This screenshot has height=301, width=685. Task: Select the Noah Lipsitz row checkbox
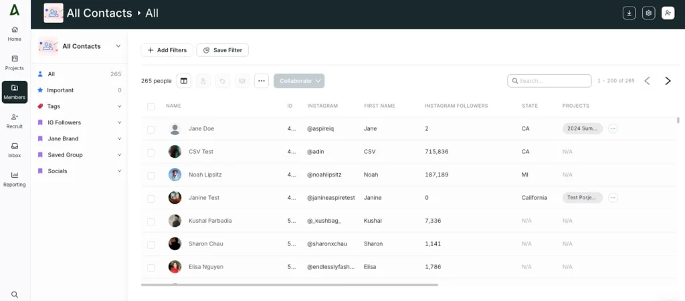(x=151, y=175)
